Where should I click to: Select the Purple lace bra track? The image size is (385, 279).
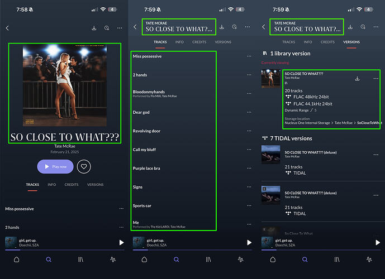146,168
